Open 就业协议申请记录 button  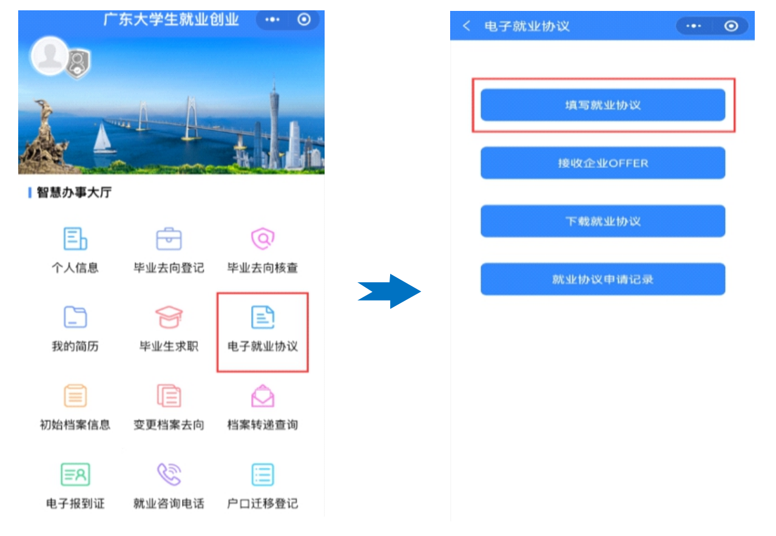[x=602, y=279]
